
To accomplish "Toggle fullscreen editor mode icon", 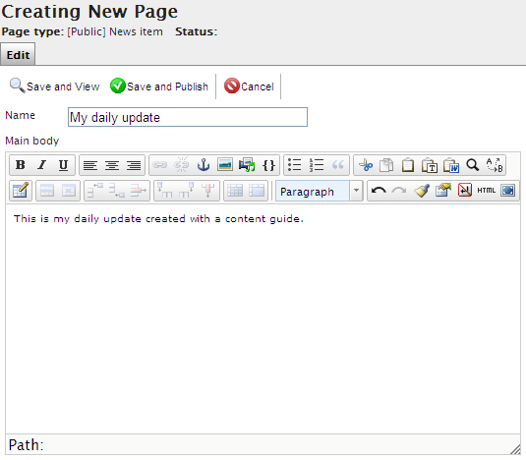I will point(508,191).
